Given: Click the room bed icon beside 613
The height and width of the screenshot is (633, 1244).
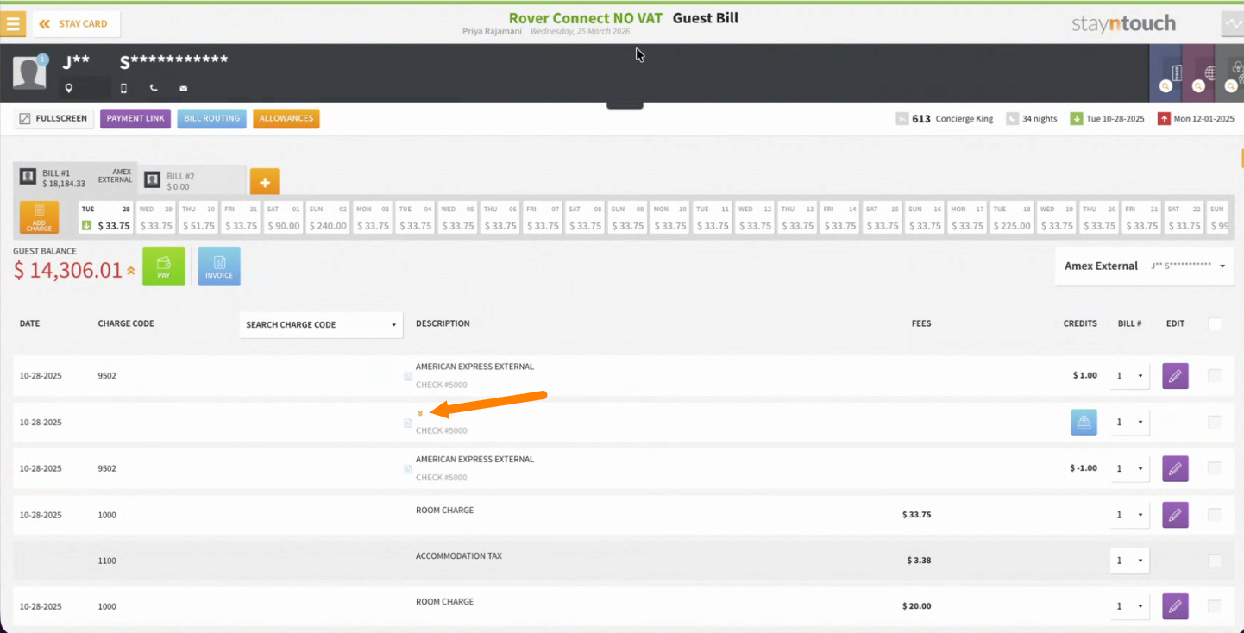Looking at the screenshot, I should tap(902, 119).
